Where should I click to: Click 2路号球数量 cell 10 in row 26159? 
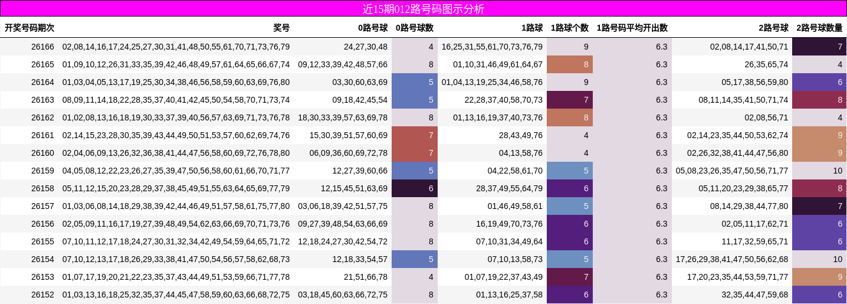click(819, 171)
